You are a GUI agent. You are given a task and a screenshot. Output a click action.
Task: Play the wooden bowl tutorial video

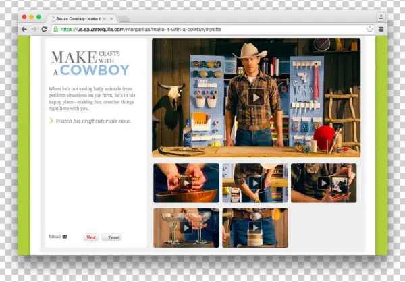click(x=186, y=183)
